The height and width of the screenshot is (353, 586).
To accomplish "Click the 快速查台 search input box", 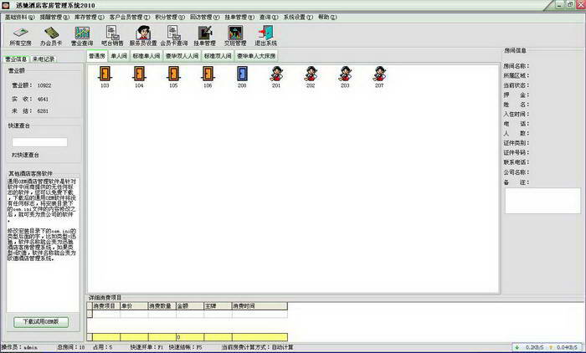I will 39,142.
